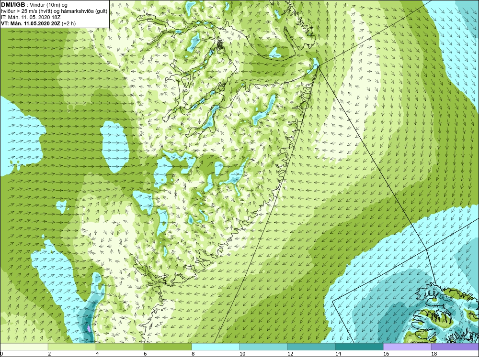Click the 8–10 m/s light cyan legend swatch
Viewport: 479px width, 357px height.
216,347
